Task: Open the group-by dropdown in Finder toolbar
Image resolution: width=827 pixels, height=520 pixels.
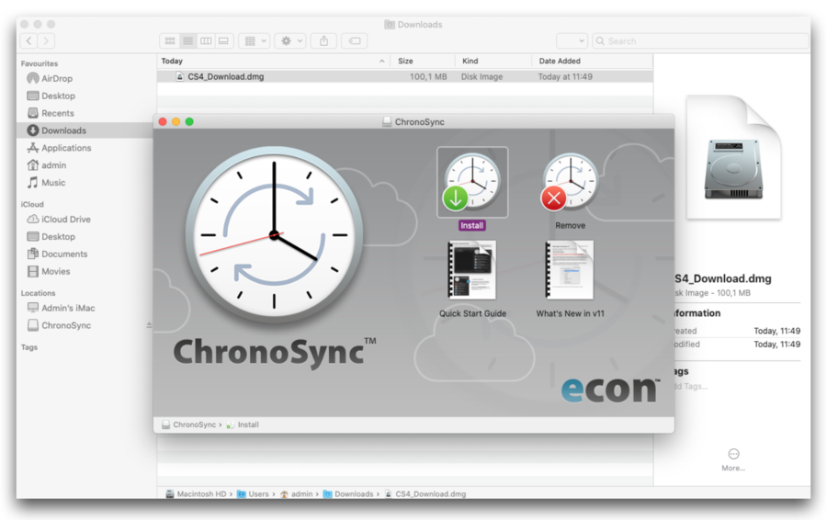Action: [255, 40]
